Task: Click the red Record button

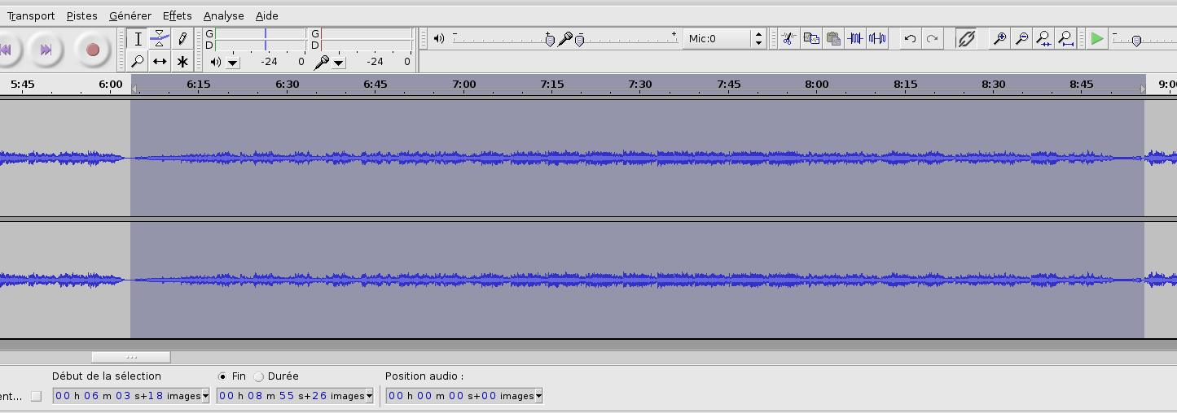Action: click(x=92, y=50)
